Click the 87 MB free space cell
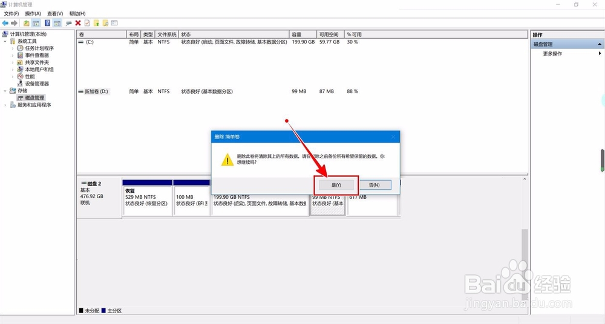 click(327, 91)
